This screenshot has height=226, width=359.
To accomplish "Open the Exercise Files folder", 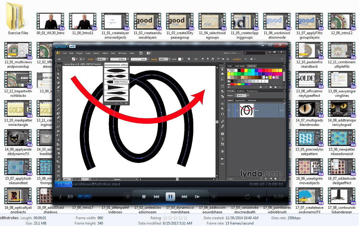I will (x=18, y=18).
